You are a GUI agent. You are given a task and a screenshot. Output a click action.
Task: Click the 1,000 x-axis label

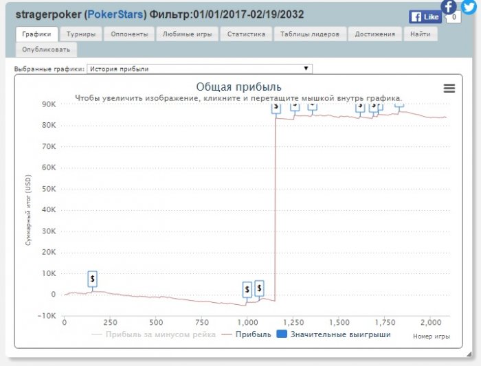pyautogui.click(x=247, y=323)
